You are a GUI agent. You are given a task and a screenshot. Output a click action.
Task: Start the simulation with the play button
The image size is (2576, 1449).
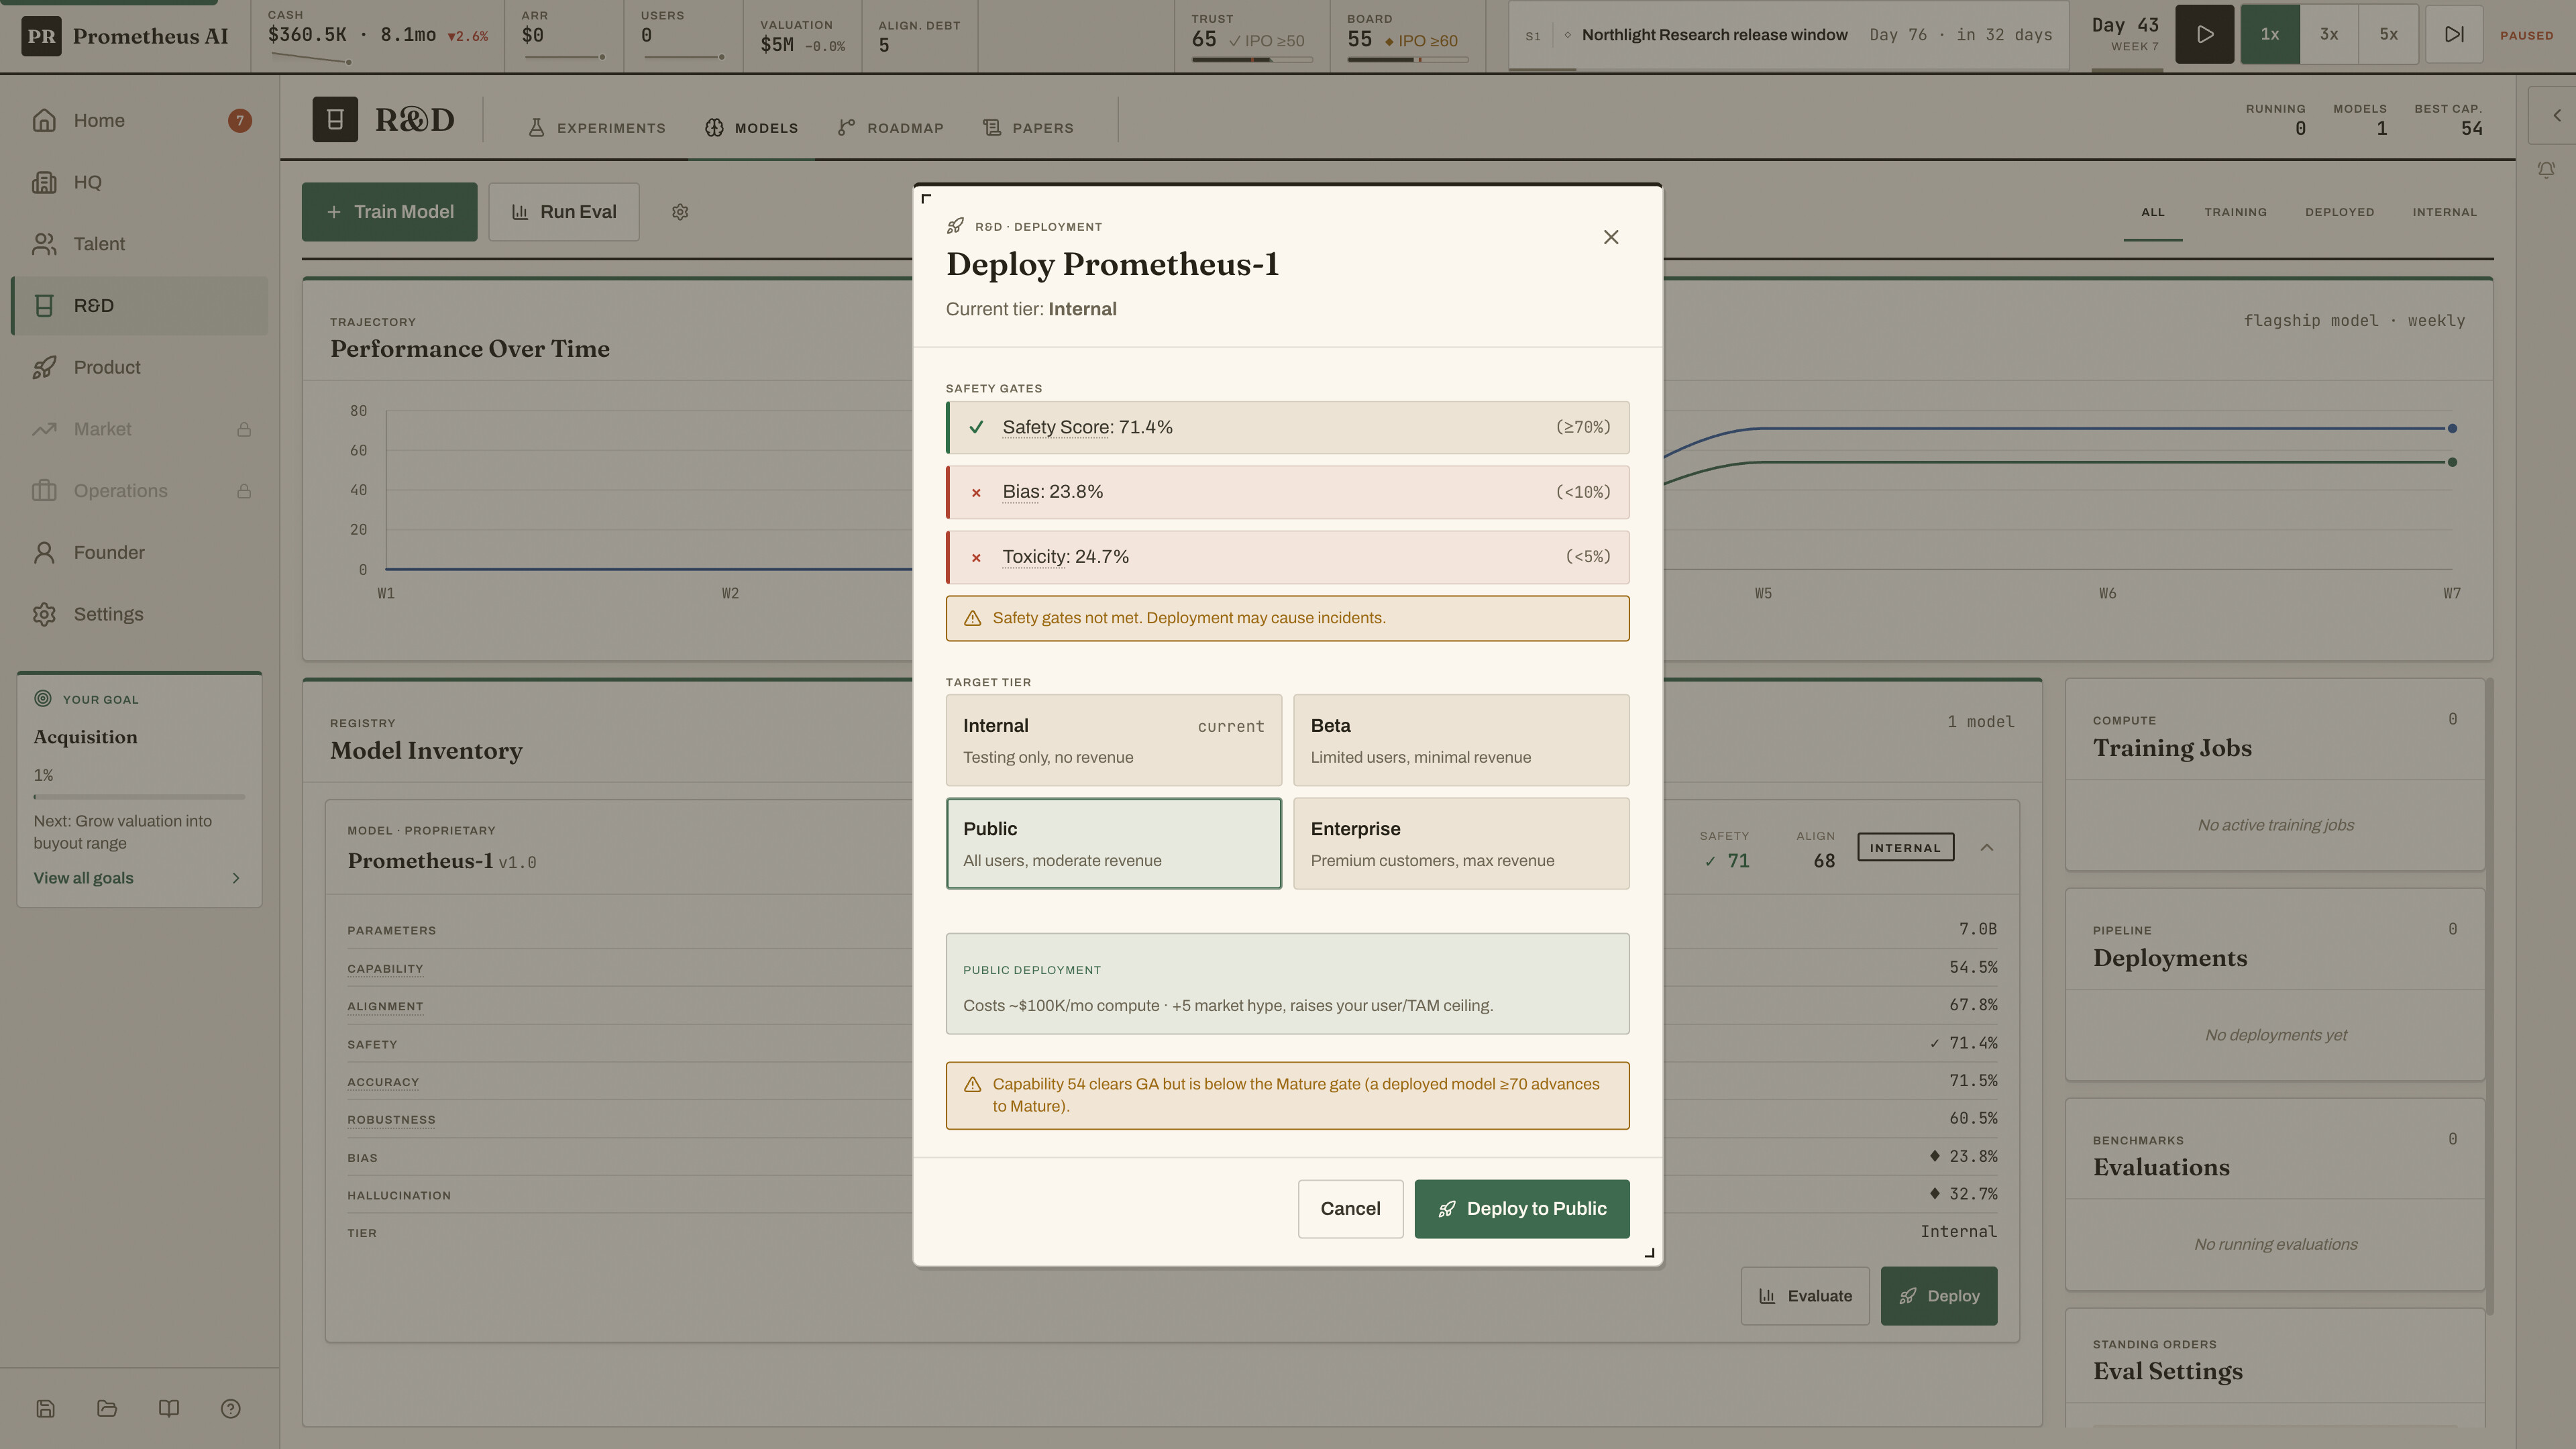tap(2204, 34)
